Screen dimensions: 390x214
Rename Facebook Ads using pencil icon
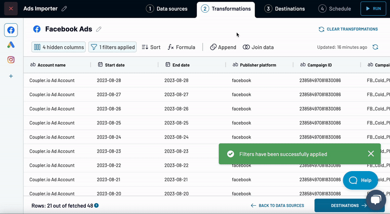tap(99, 29)
